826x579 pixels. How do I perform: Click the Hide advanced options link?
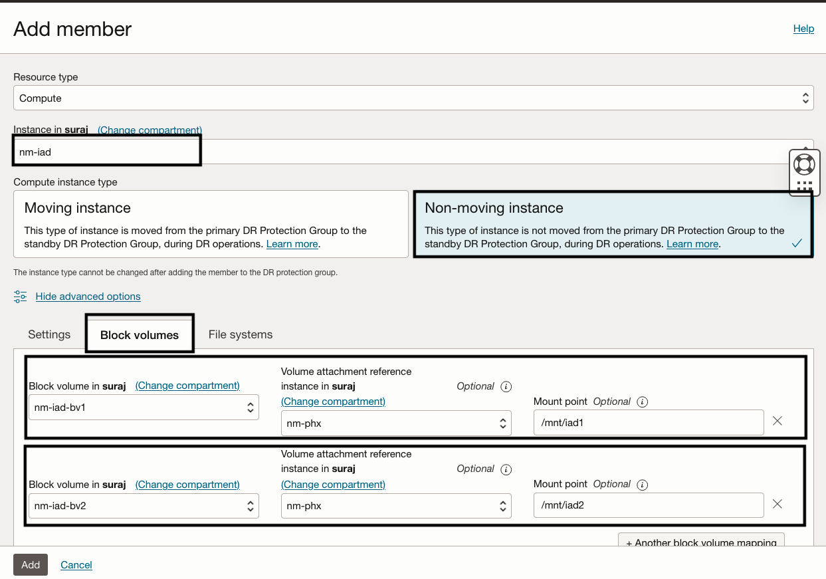[x=88, y=296]
